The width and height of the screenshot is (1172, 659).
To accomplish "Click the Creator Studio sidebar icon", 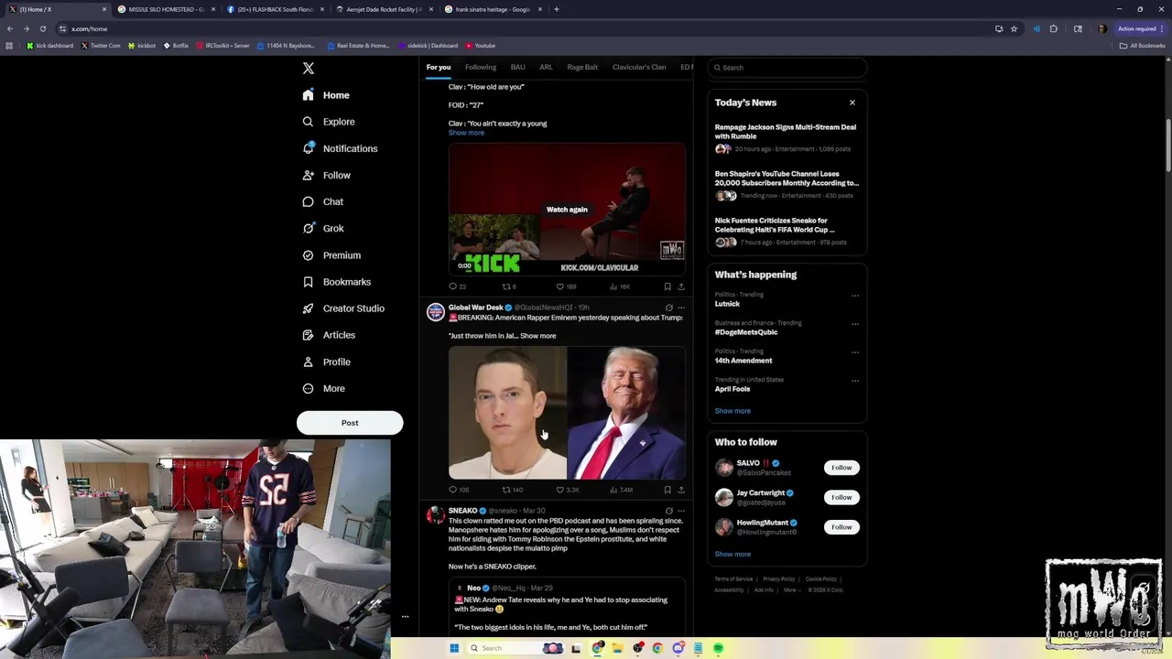I will (309, 308).
